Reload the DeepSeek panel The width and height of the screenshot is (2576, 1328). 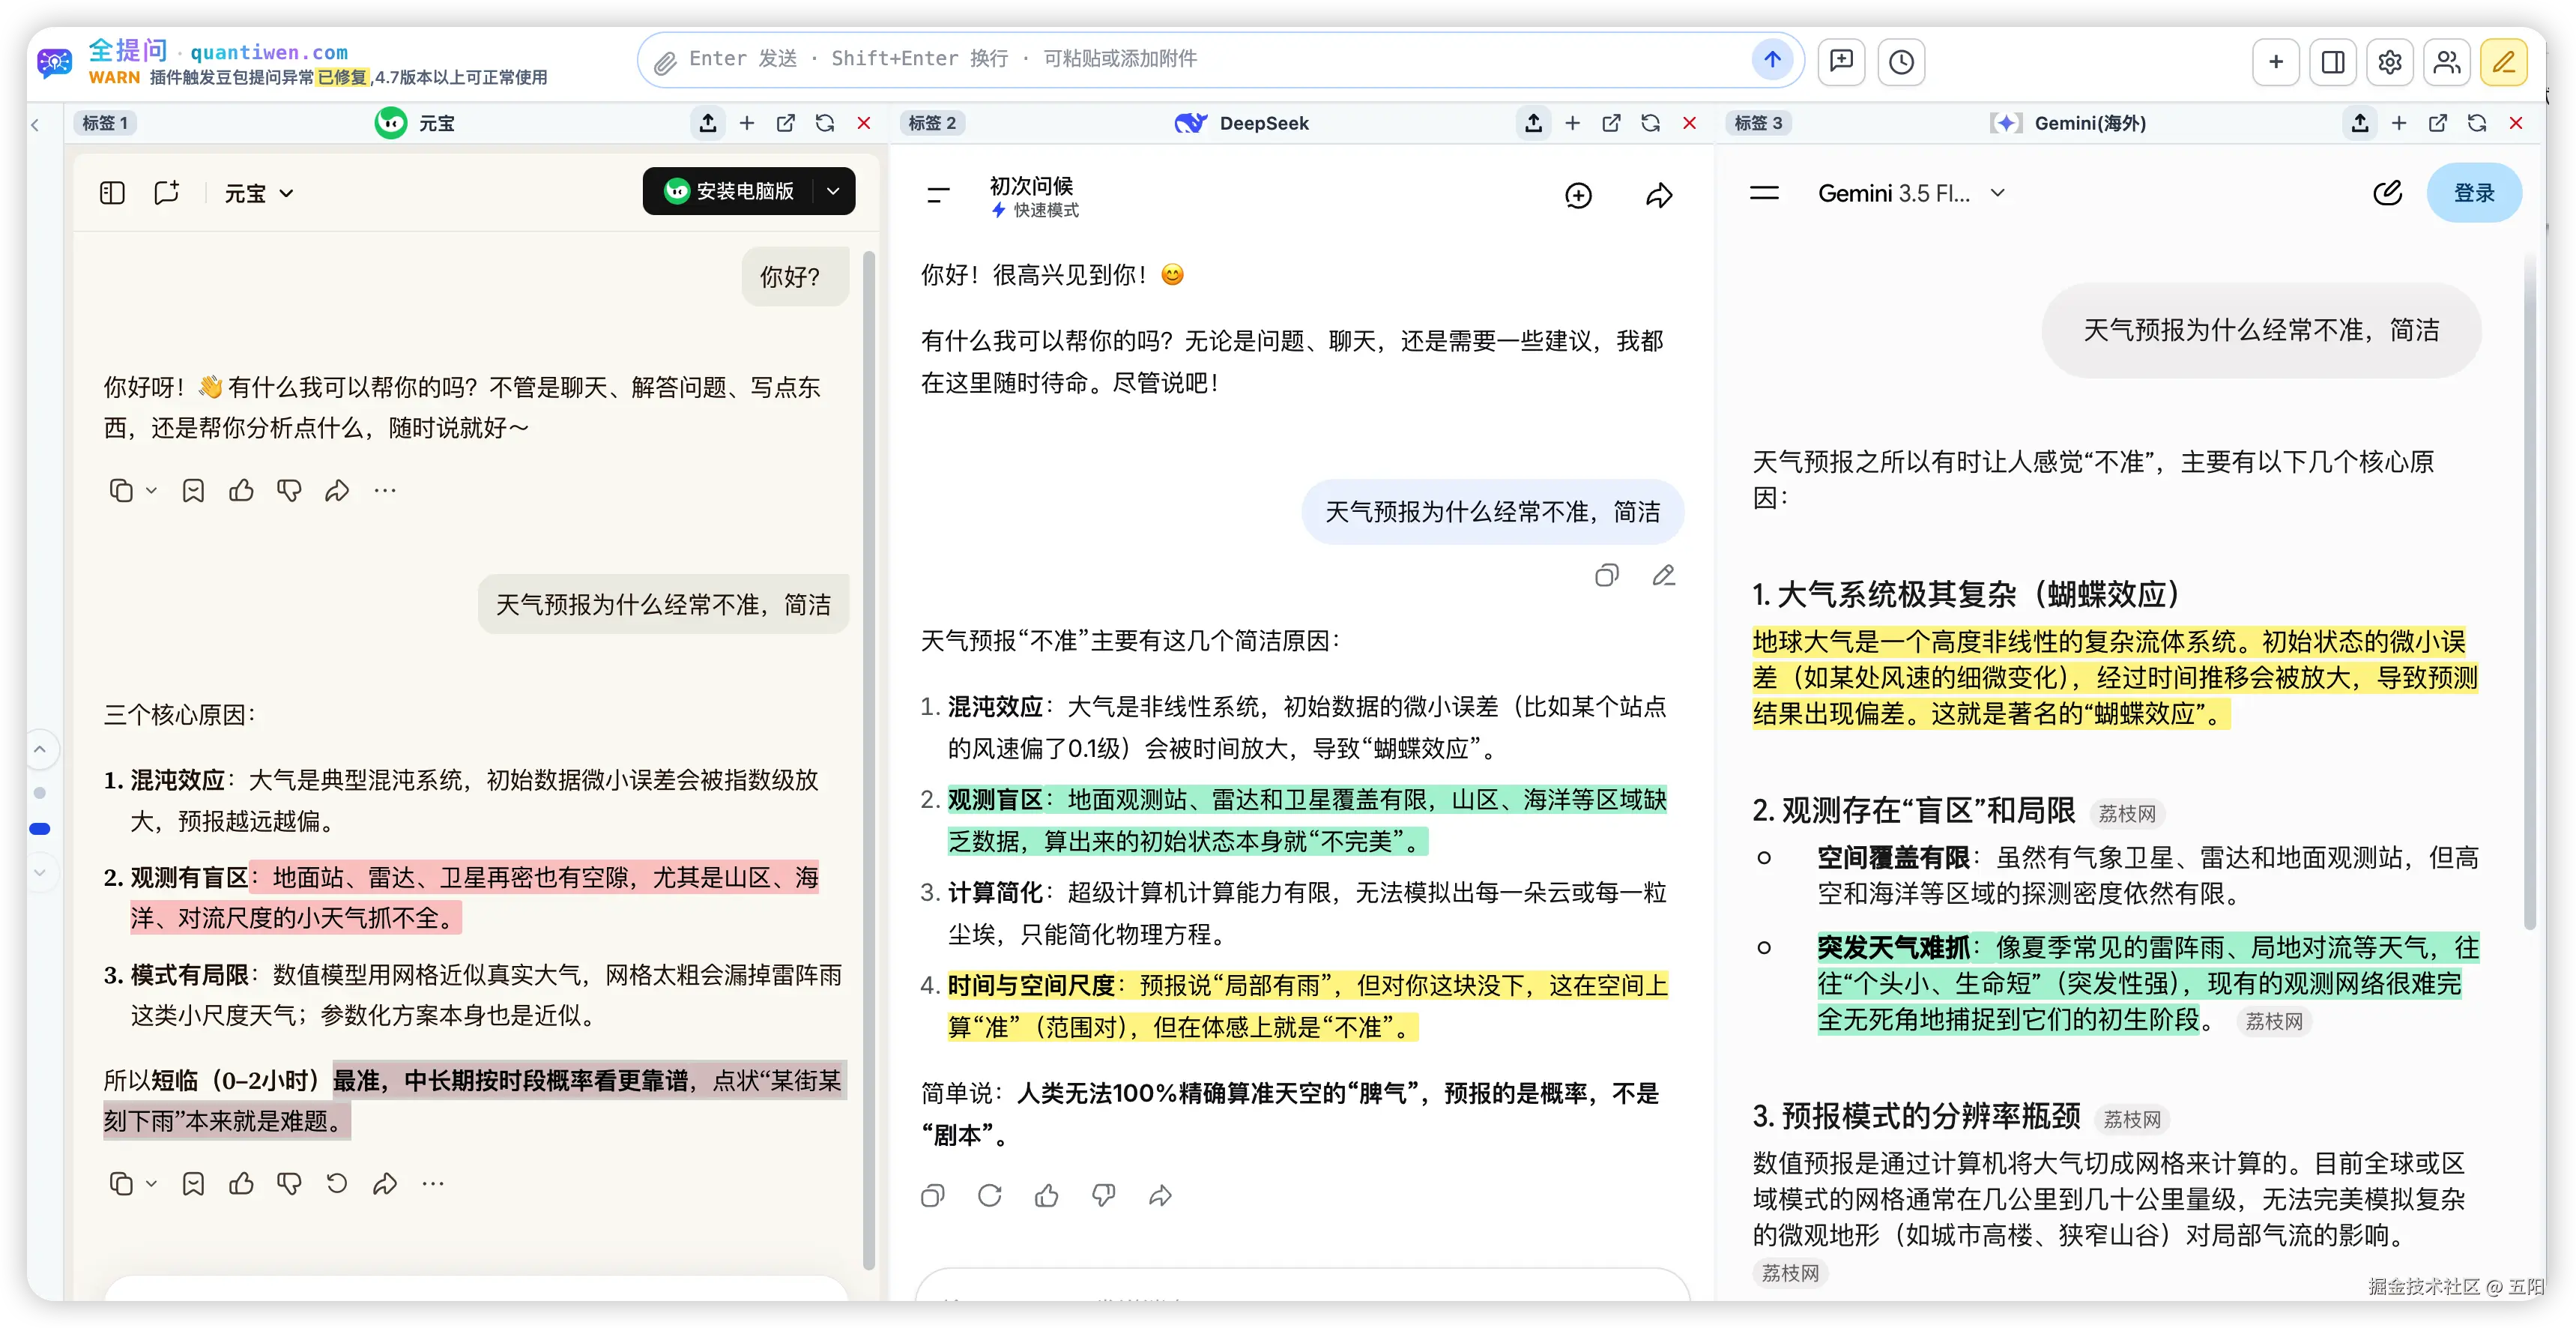tap(1651, 123)
